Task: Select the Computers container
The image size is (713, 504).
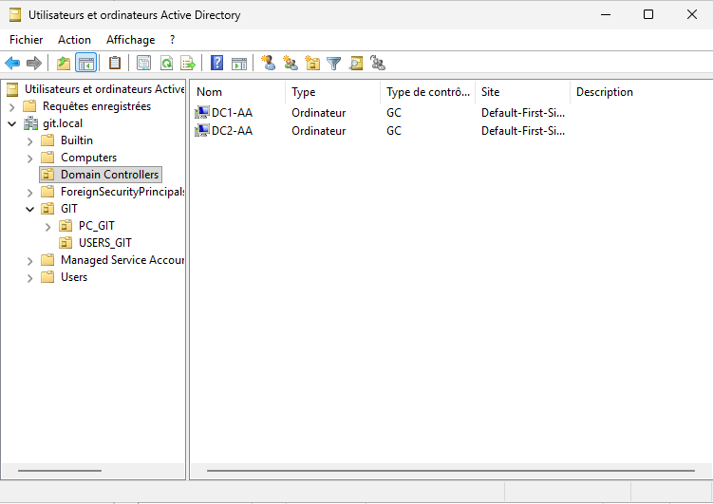Action: 88,158
